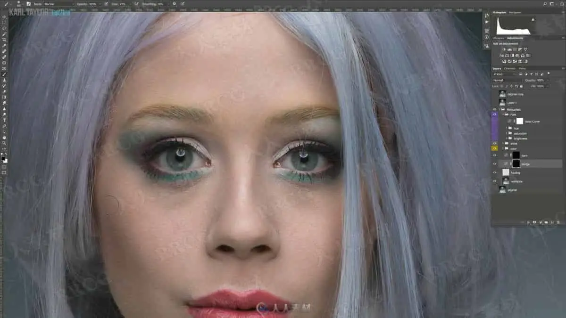Toggle layer filtering switch

pyautogui.click(x=549, y=73)
